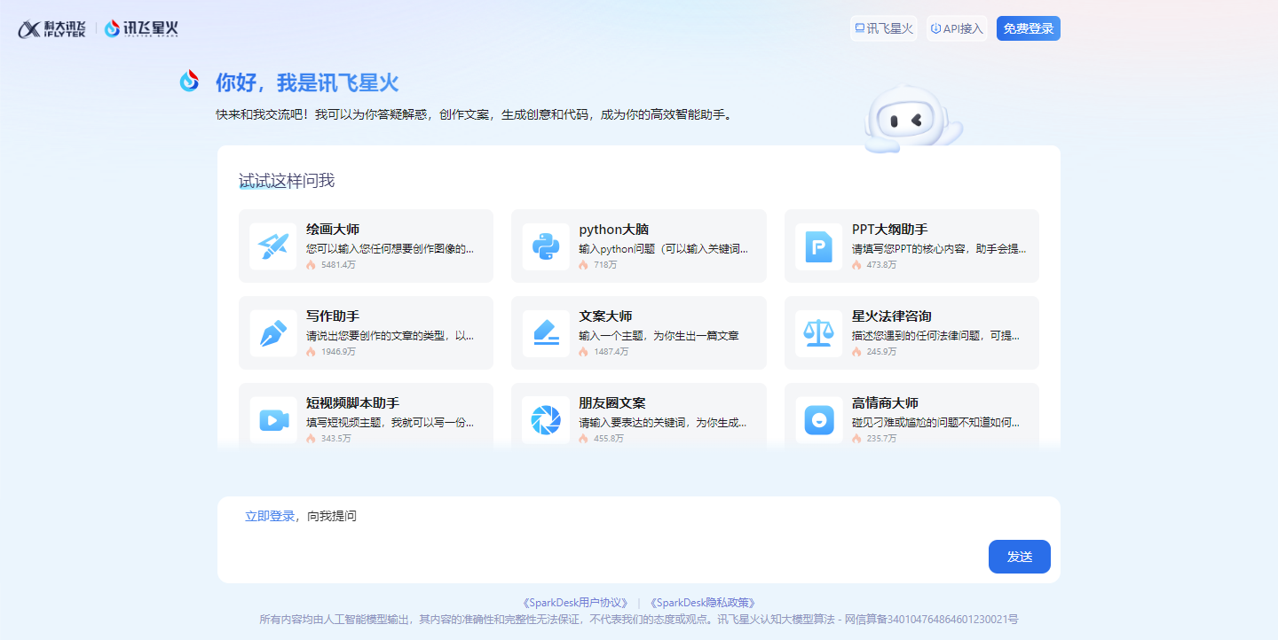Image resolution: width=1278 pixels, height=640 pixels.
Task: Click the 高情商大师 card title
Action: (x=885, y=403)
